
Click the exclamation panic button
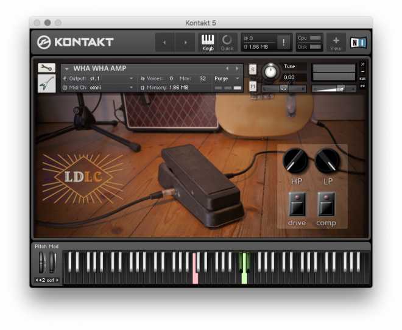point(284,42)
